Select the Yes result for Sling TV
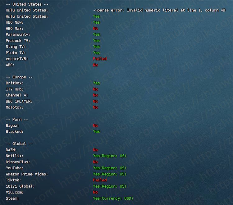The height and width of the screenshot is (205, 233). 96,47
